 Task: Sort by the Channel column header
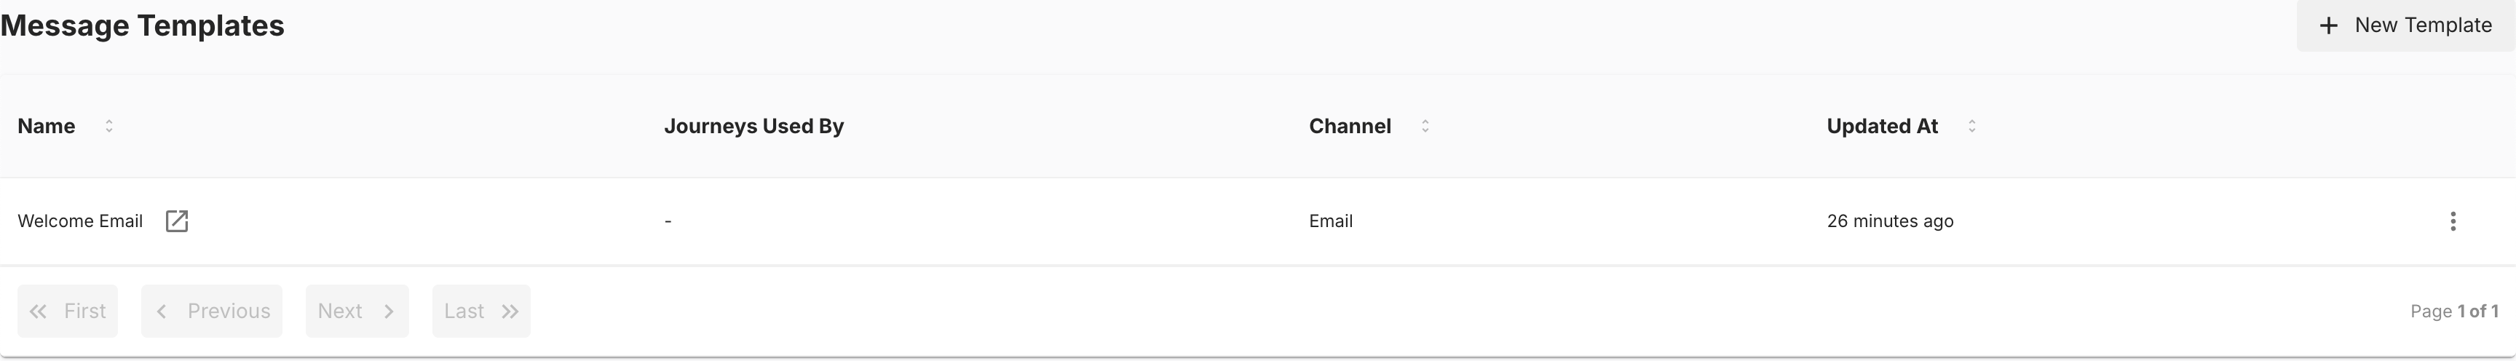(1350, 126)
